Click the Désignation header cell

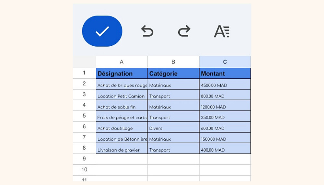pos(121,74)
